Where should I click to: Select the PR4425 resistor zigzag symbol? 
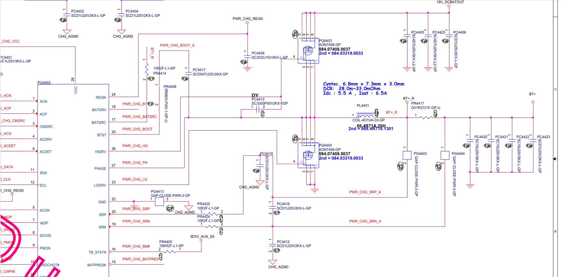tap(212, 214)
